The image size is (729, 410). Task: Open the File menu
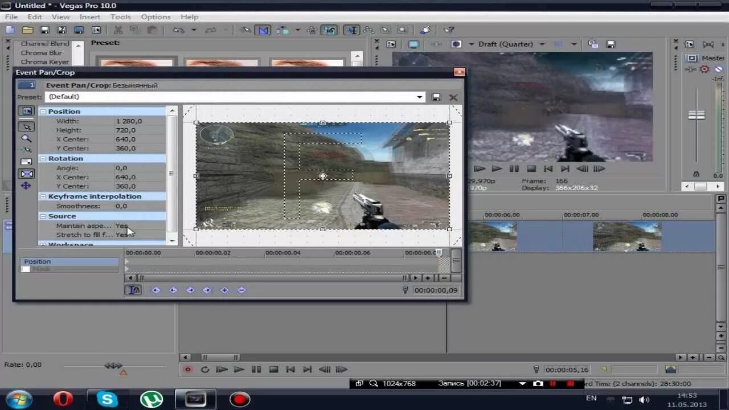click(11, 17)
